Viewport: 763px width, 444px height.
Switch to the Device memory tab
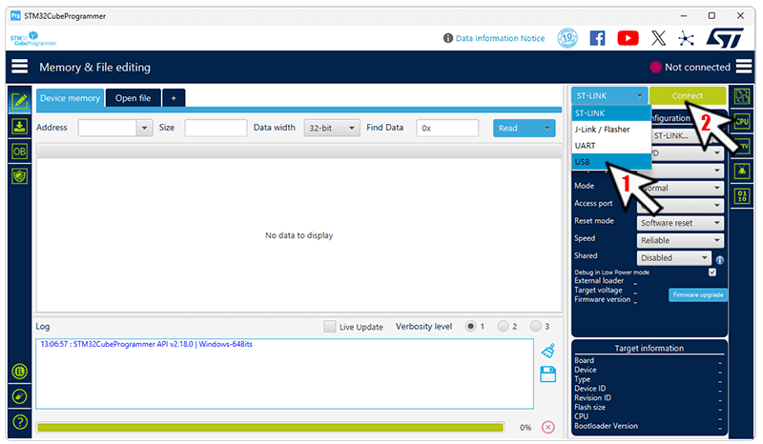[70, 98]
